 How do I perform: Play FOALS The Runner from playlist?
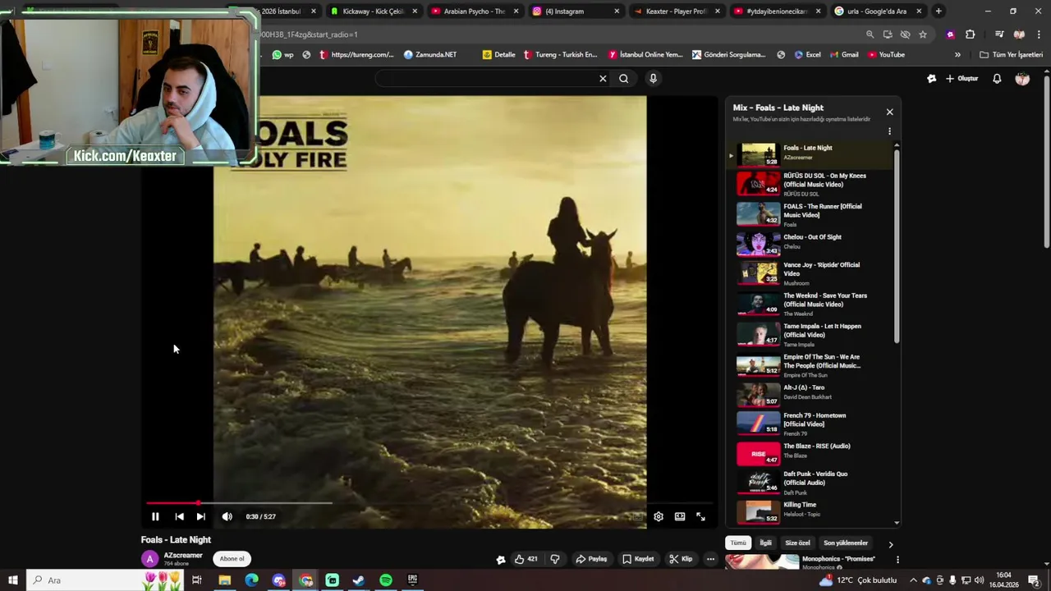click(x=810, y=214)
